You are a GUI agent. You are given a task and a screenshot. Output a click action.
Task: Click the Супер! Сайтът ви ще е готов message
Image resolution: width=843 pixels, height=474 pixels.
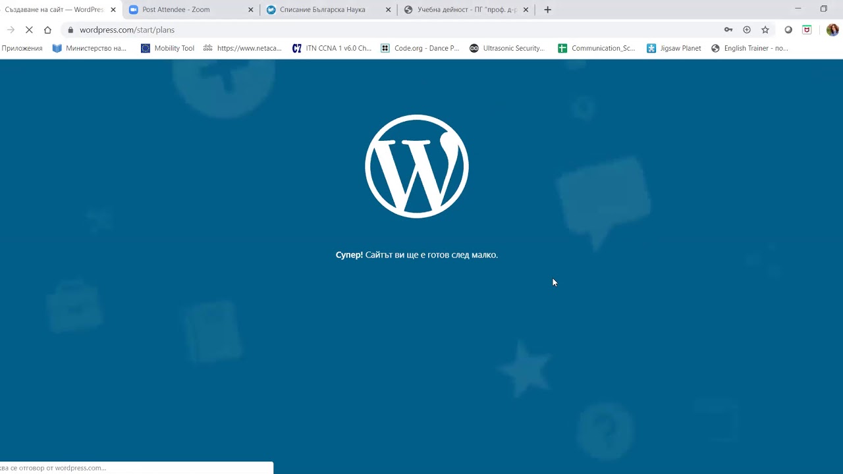pyautogui.click(x=417, y=255)
